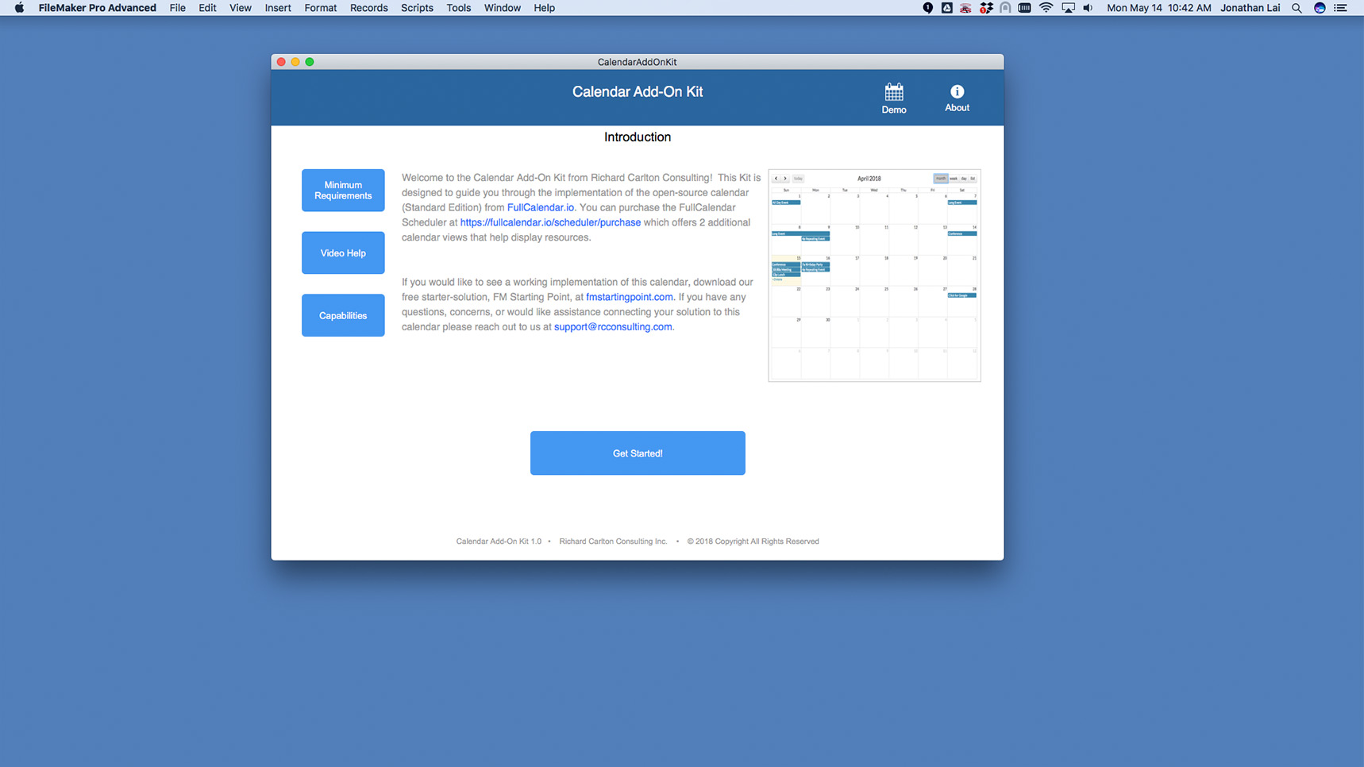
Task: Click the Richard Carlton Consulting Inc. footer text
Action: (x=613, y=542)
